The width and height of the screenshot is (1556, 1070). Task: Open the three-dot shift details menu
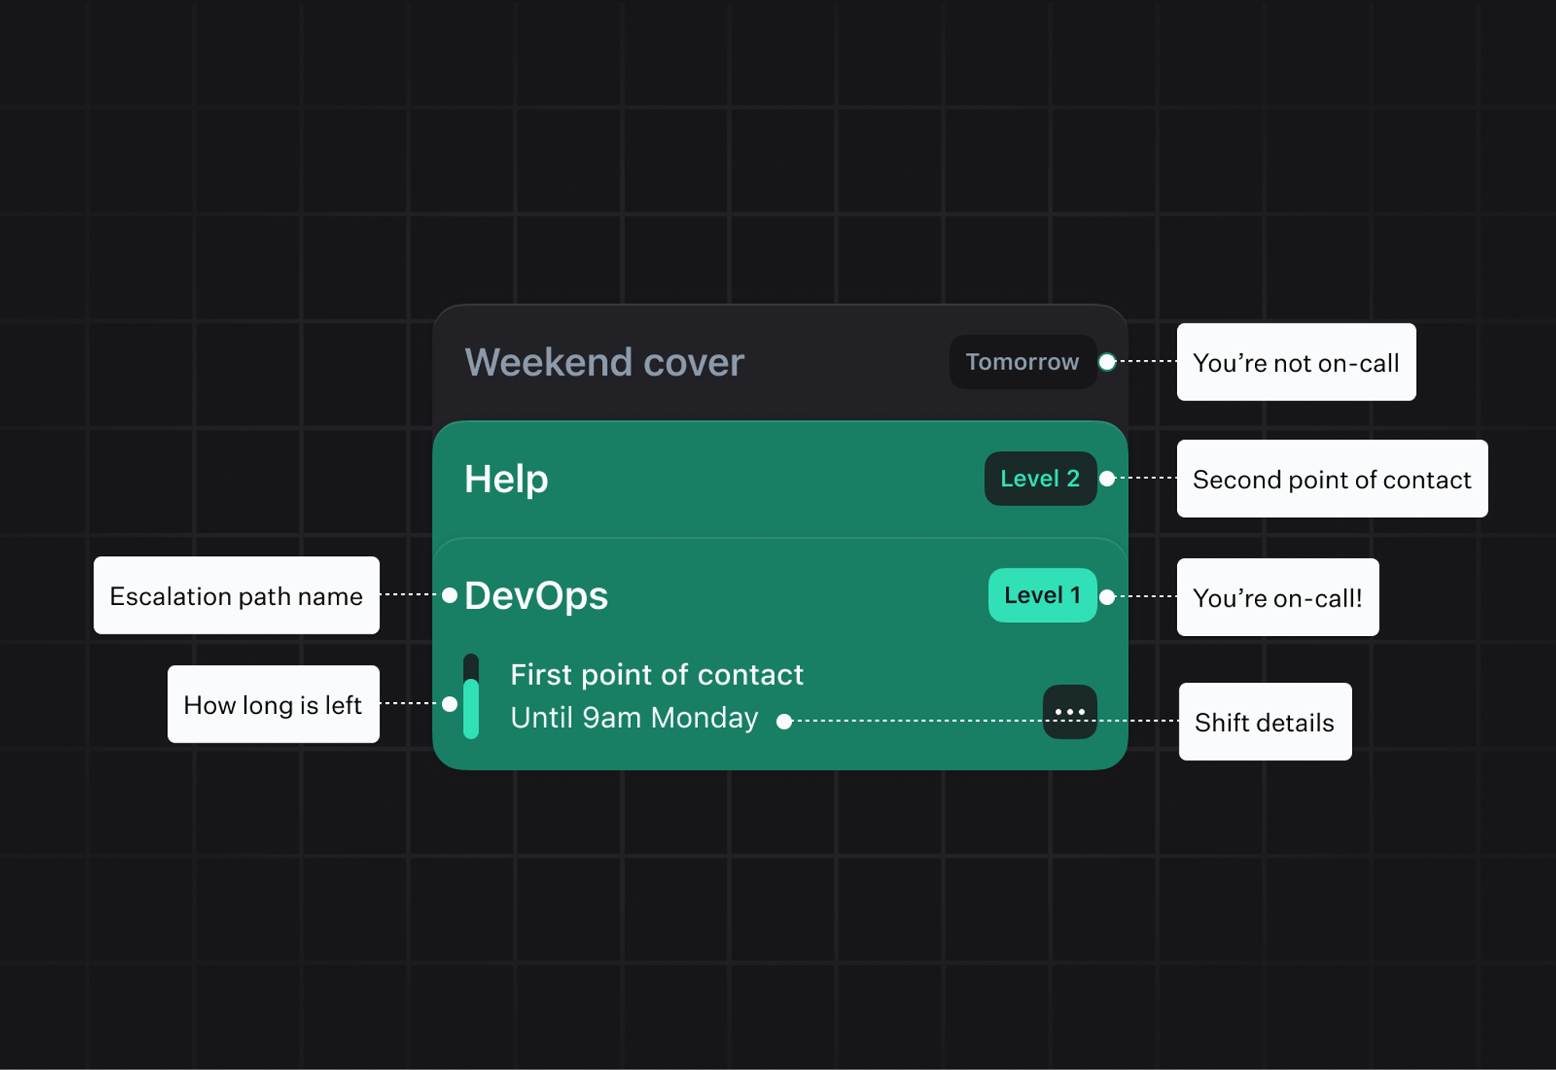(x=1070, y=712)
